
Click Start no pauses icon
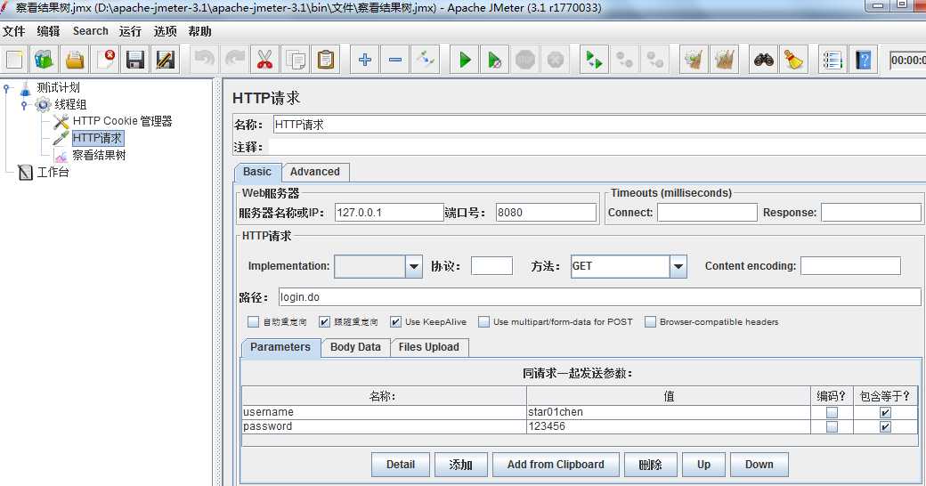pyautogui.click(x=495, y=60)
